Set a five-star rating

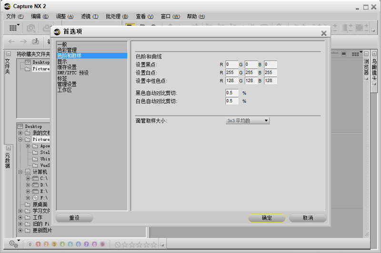(153, 245)
